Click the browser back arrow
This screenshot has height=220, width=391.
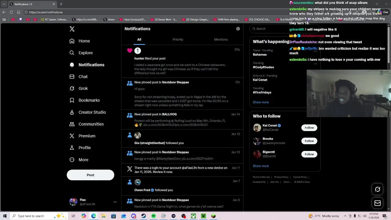[4, 12]
